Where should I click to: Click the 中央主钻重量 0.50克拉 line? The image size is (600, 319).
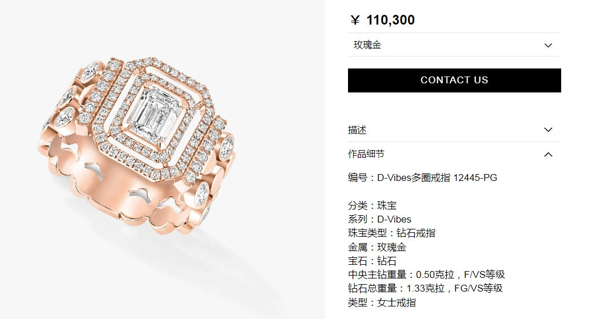(426, 274)
